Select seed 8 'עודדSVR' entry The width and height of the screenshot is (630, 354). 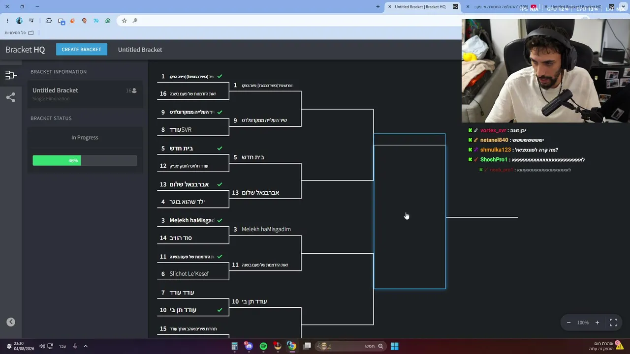[x=193, y=130]
